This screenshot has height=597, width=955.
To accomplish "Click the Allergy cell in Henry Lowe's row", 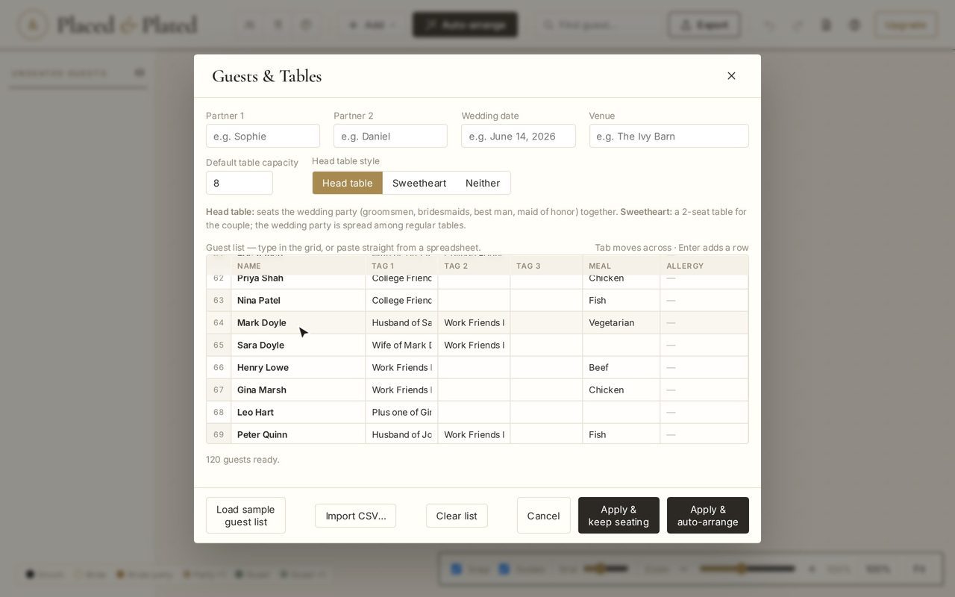I will pos(704,367).
